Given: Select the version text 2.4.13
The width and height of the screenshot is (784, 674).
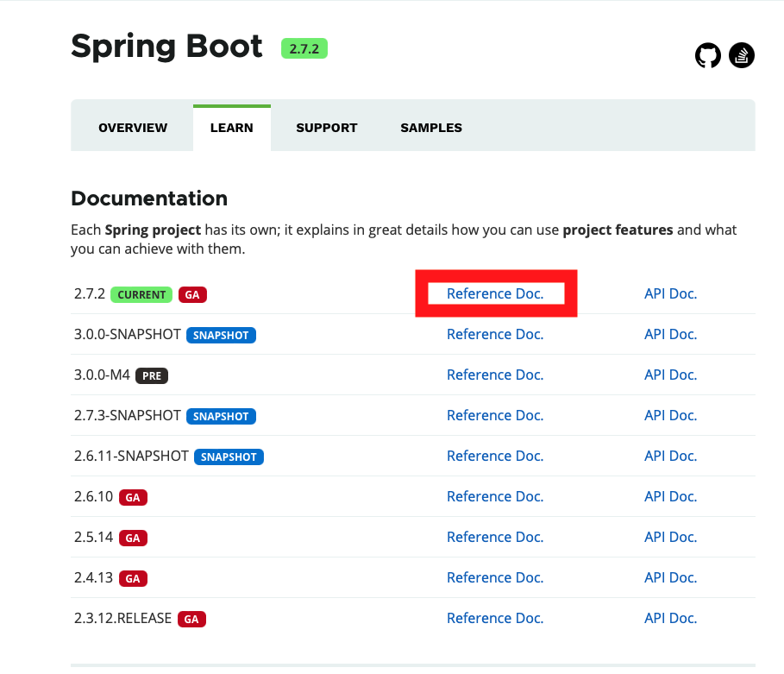Looking at the screenshot, I should [x=93, y=577].
